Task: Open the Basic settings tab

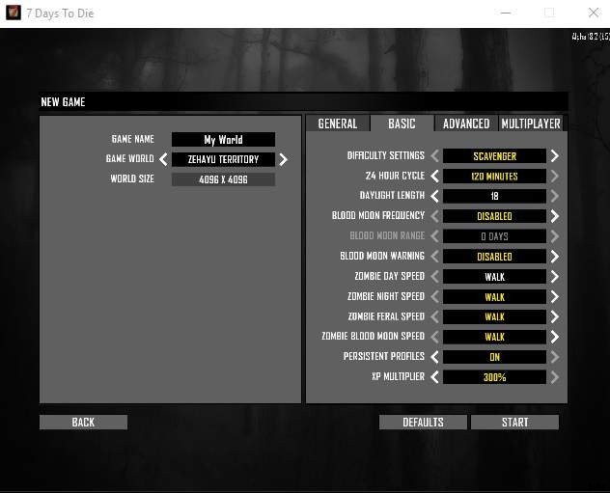Action: 402,123
